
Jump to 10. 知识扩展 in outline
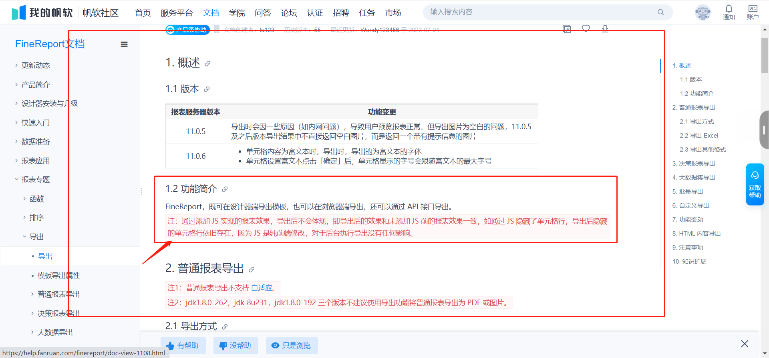pos(689,262)
